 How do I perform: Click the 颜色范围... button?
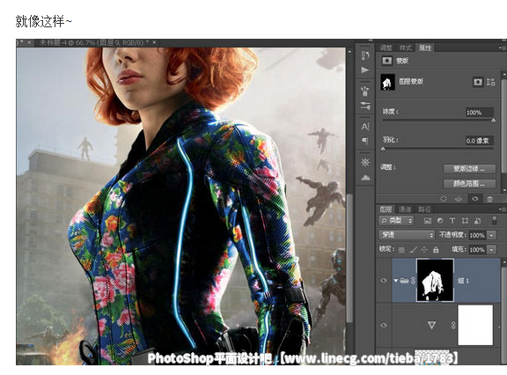(x=469, y=184)
